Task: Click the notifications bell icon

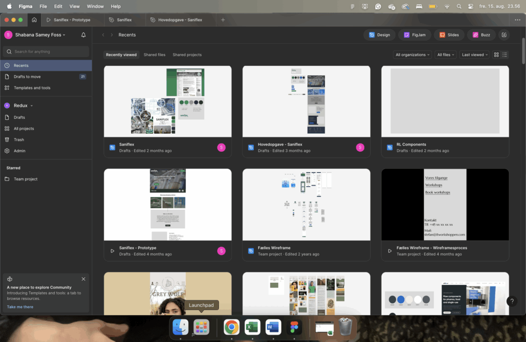Action: 84,35
